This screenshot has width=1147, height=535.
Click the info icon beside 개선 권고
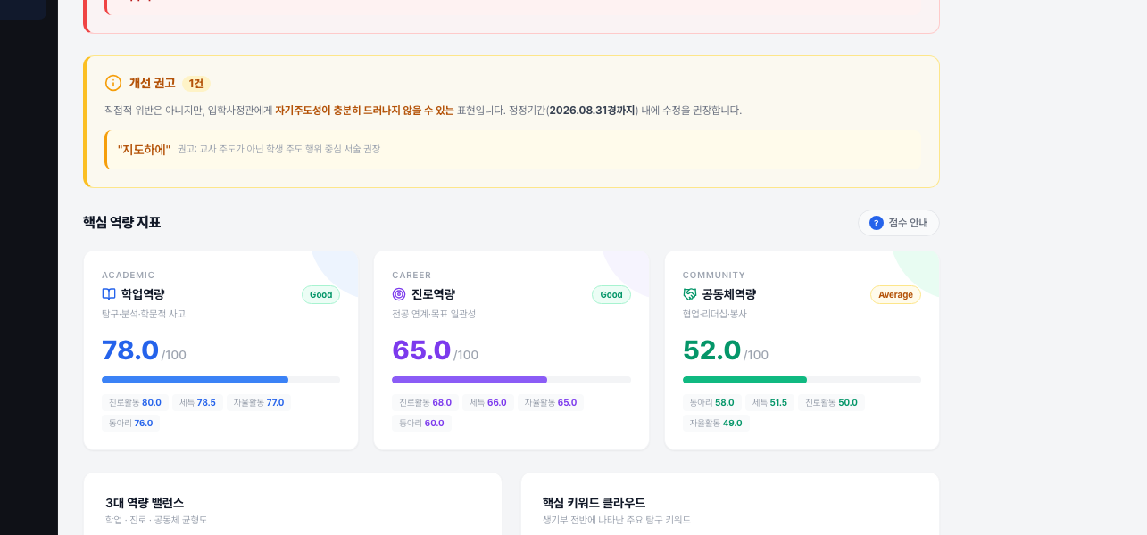click(113, 83)
